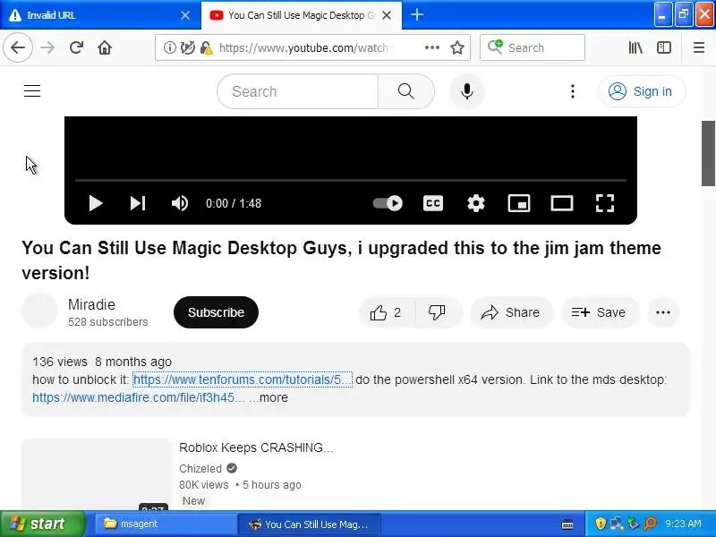Click the page vertical scrollbar thumb
Image resolution: width=716 pixels, height=537 pixels.
[708, 153]
